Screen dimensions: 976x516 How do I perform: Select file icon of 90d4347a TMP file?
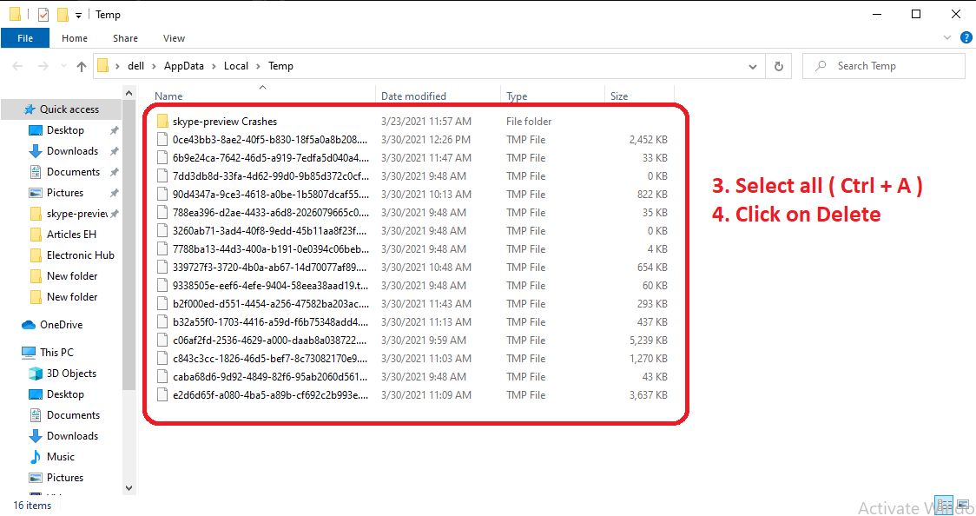point(162,195)
